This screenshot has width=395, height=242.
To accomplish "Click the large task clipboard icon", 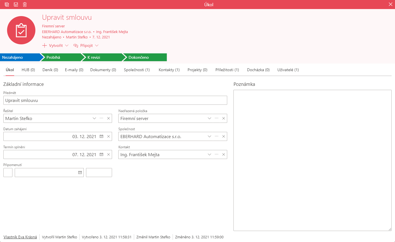I will click(21, 30).
